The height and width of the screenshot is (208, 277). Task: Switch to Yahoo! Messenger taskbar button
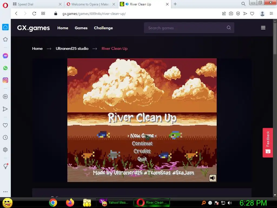pos(114,203)
